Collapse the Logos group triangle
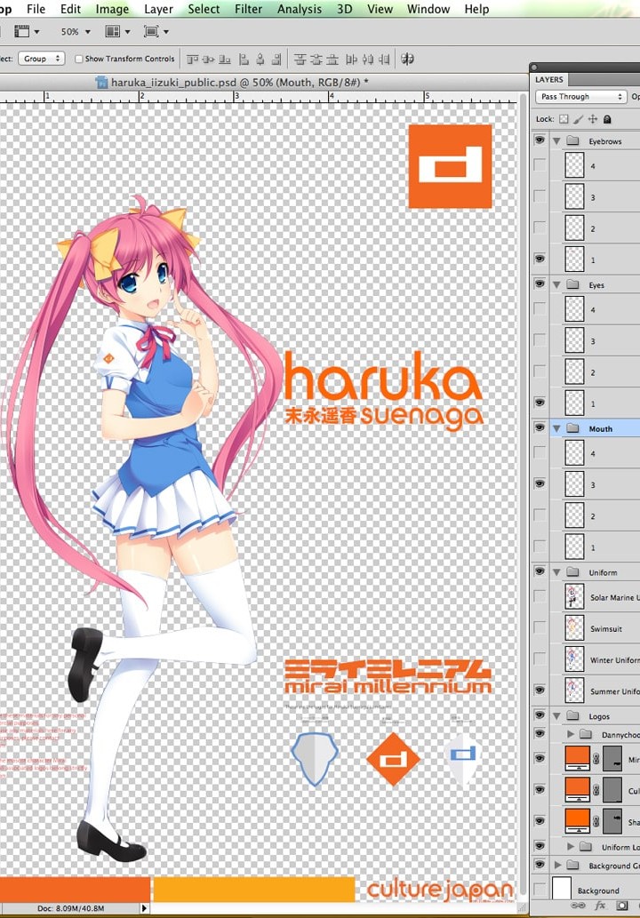This screenshot has width=640, height=918. click(556, 716)
